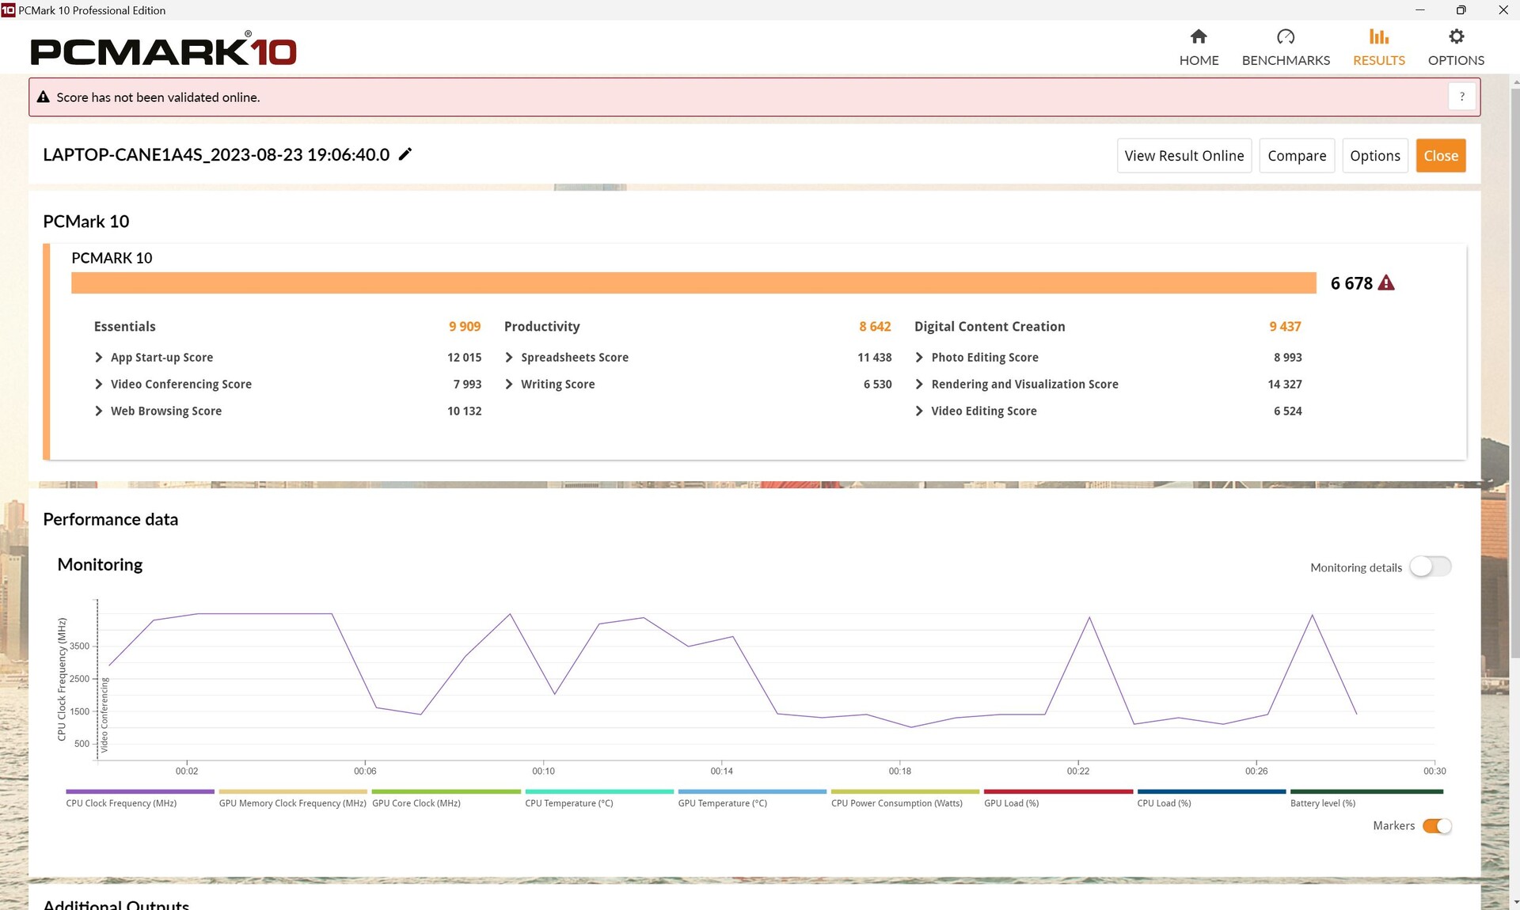Open the Options gear icon

click(x=1456, y=36)
